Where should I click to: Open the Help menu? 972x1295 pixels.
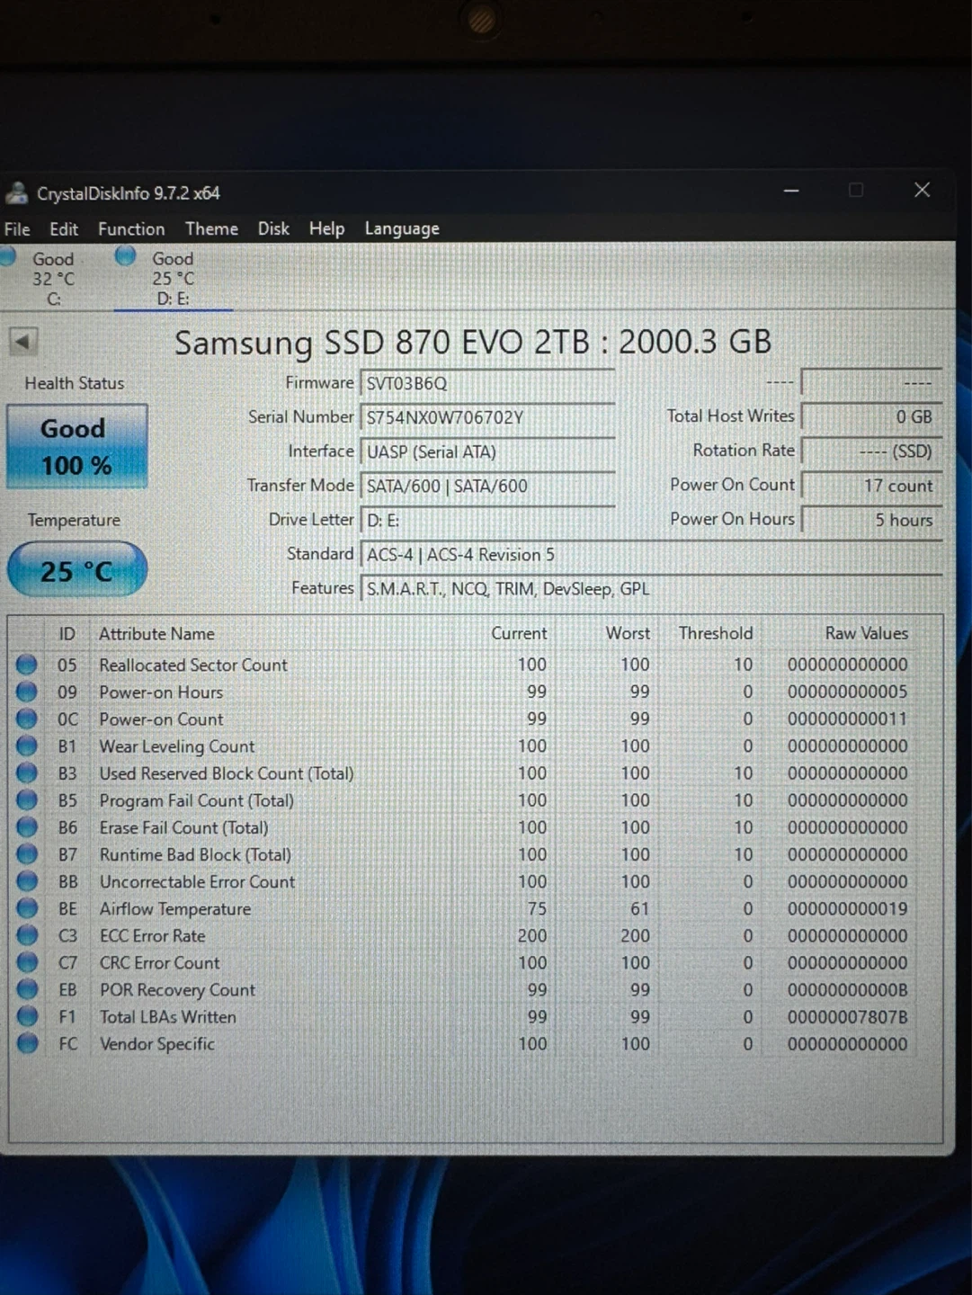tap(326, 229)
